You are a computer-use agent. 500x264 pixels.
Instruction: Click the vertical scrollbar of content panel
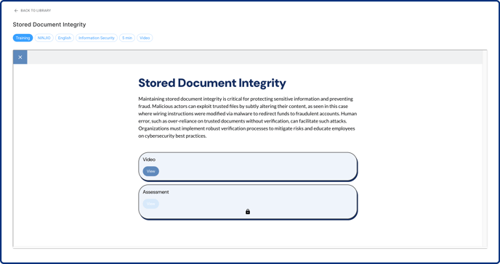click(x=485, y=149)
